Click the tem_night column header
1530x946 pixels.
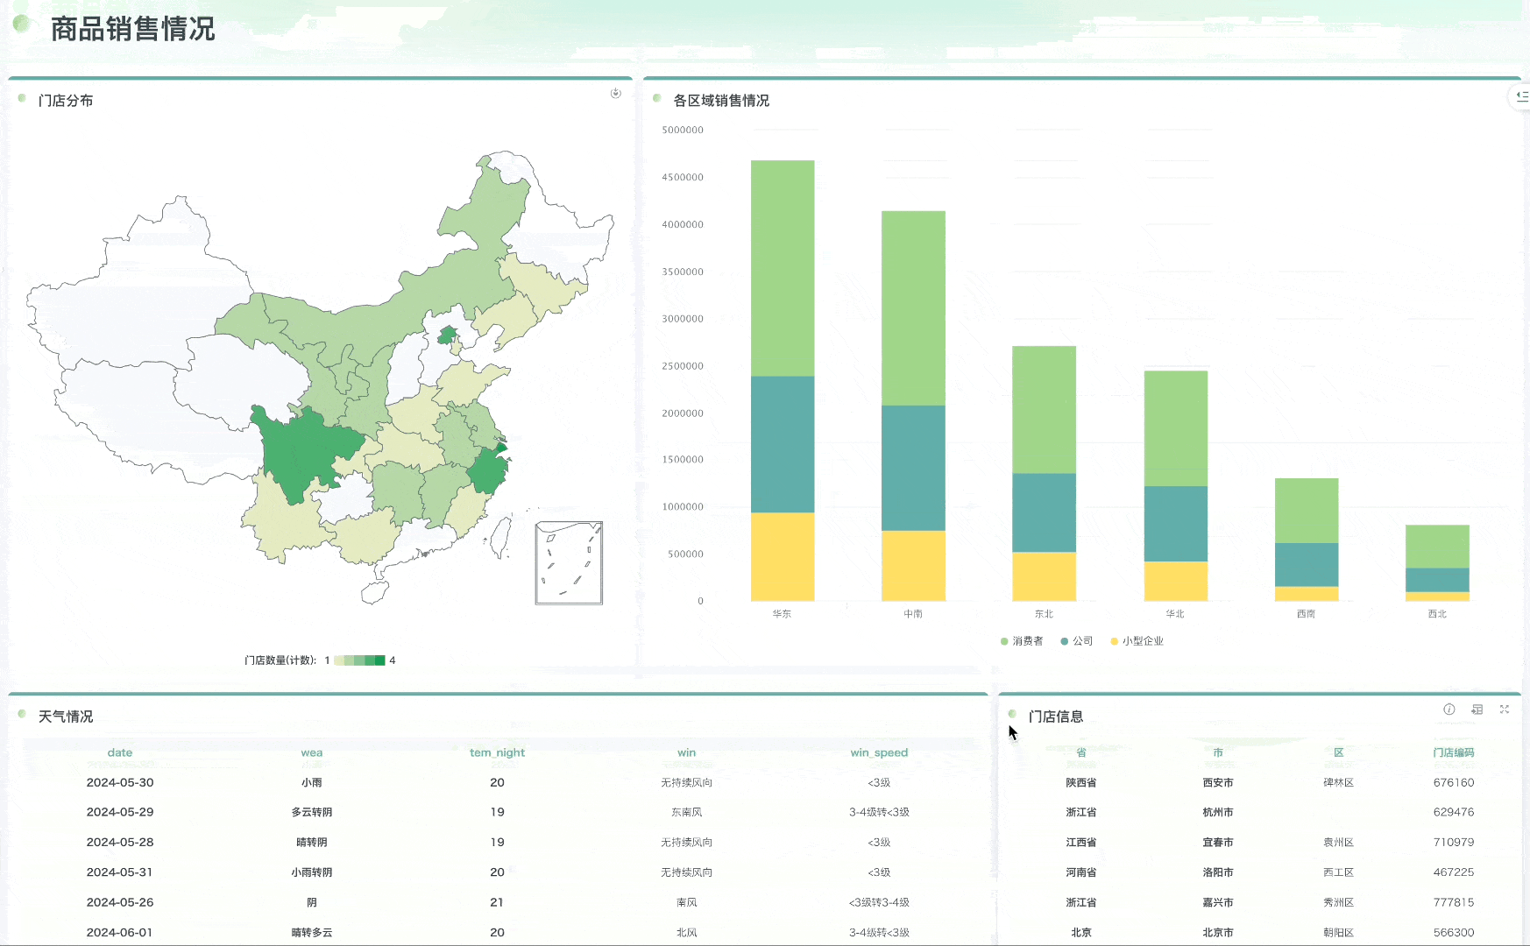[x=497, y=752]
